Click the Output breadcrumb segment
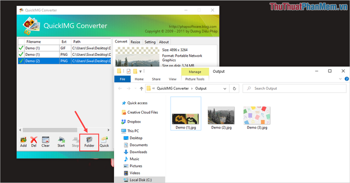The height and width of the screenshot is (183, 350). point(201,89)
